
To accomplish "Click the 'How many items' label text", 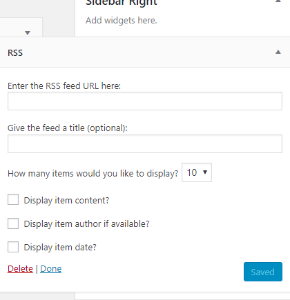I will [93, 174].
